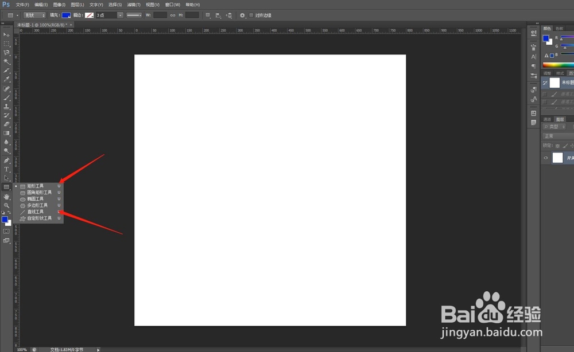Toggle visibility of the 背景 layer

[545, 158]
